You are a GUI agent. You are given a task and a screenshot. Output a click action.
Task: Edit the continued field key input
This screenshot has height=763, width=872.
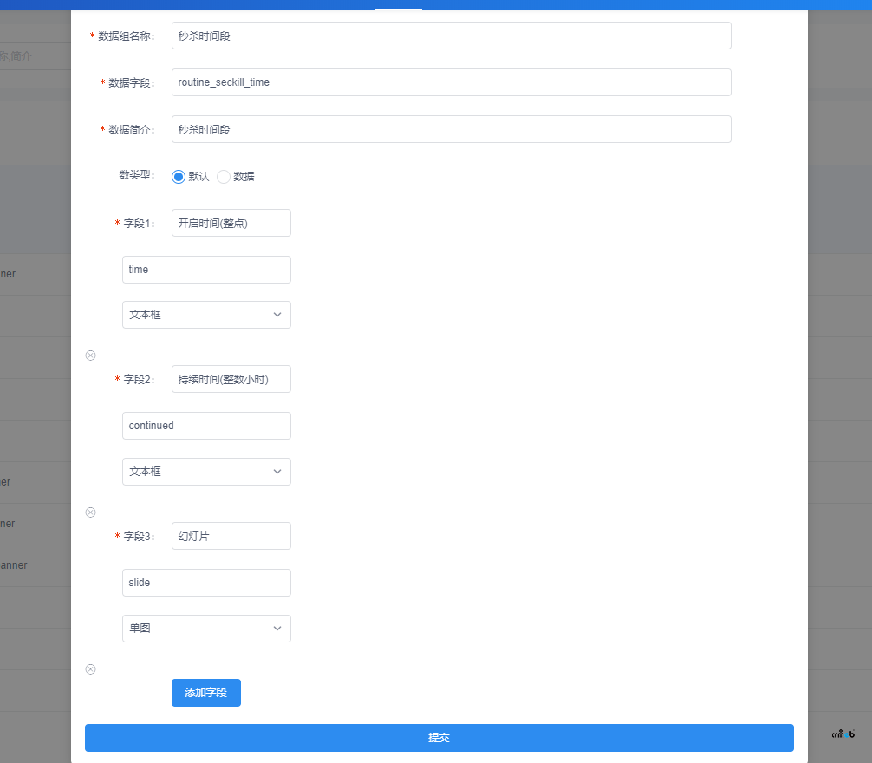[206, 426]
